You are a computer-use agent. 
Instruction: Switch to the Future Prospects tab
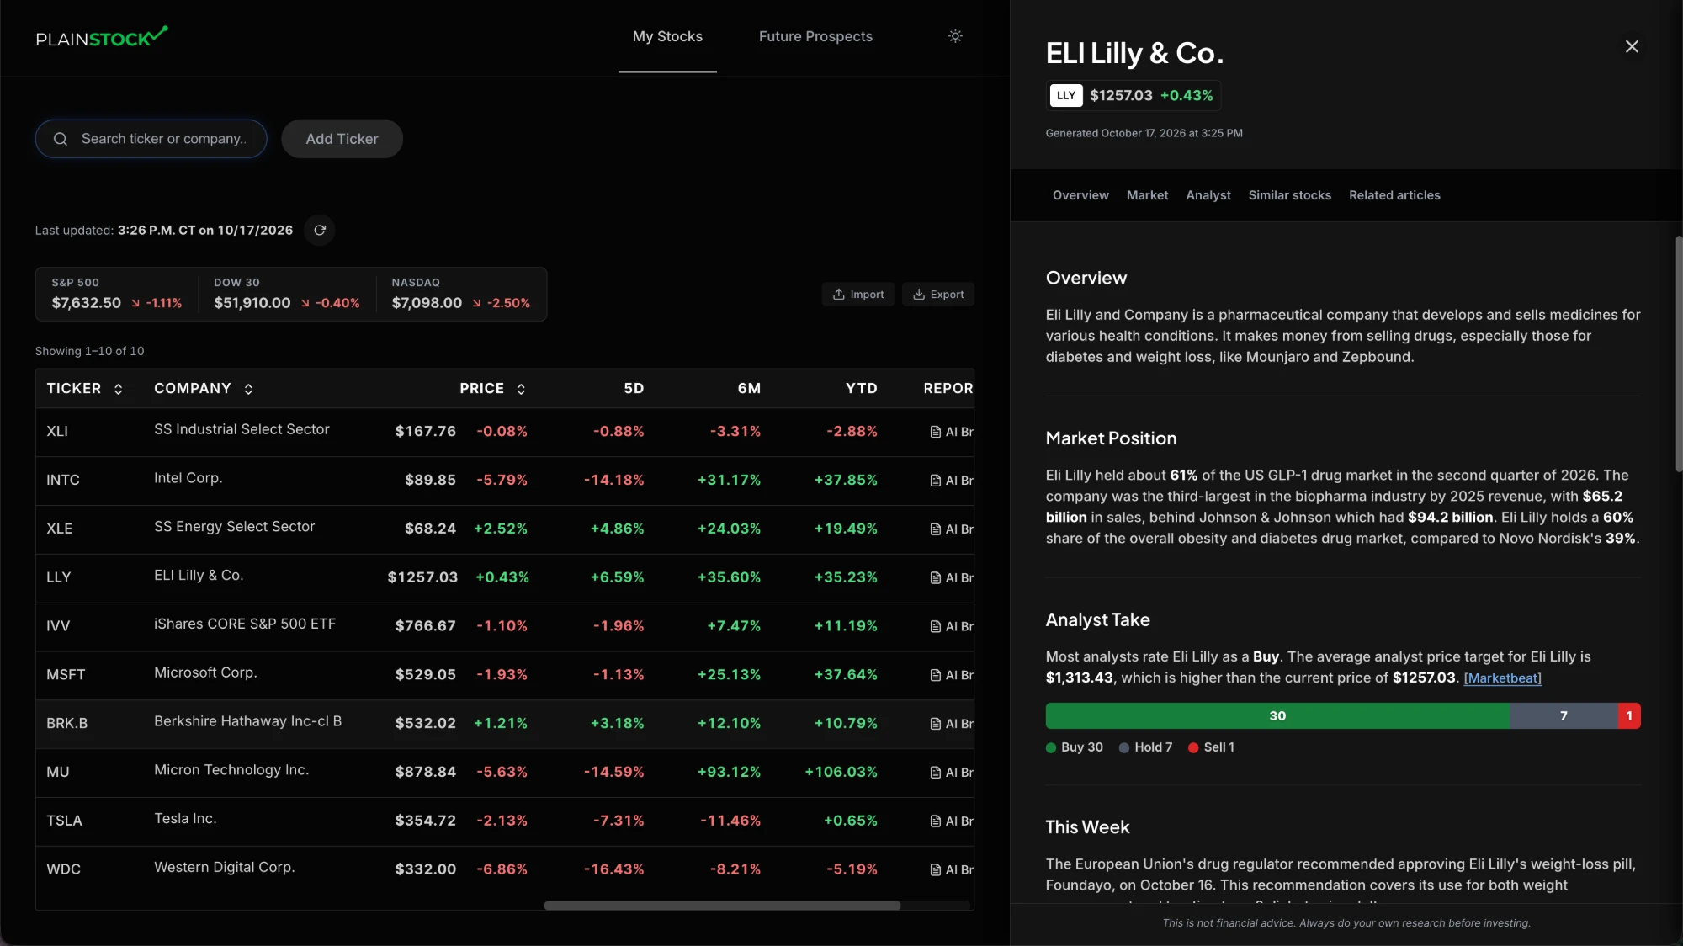[815, 36]
